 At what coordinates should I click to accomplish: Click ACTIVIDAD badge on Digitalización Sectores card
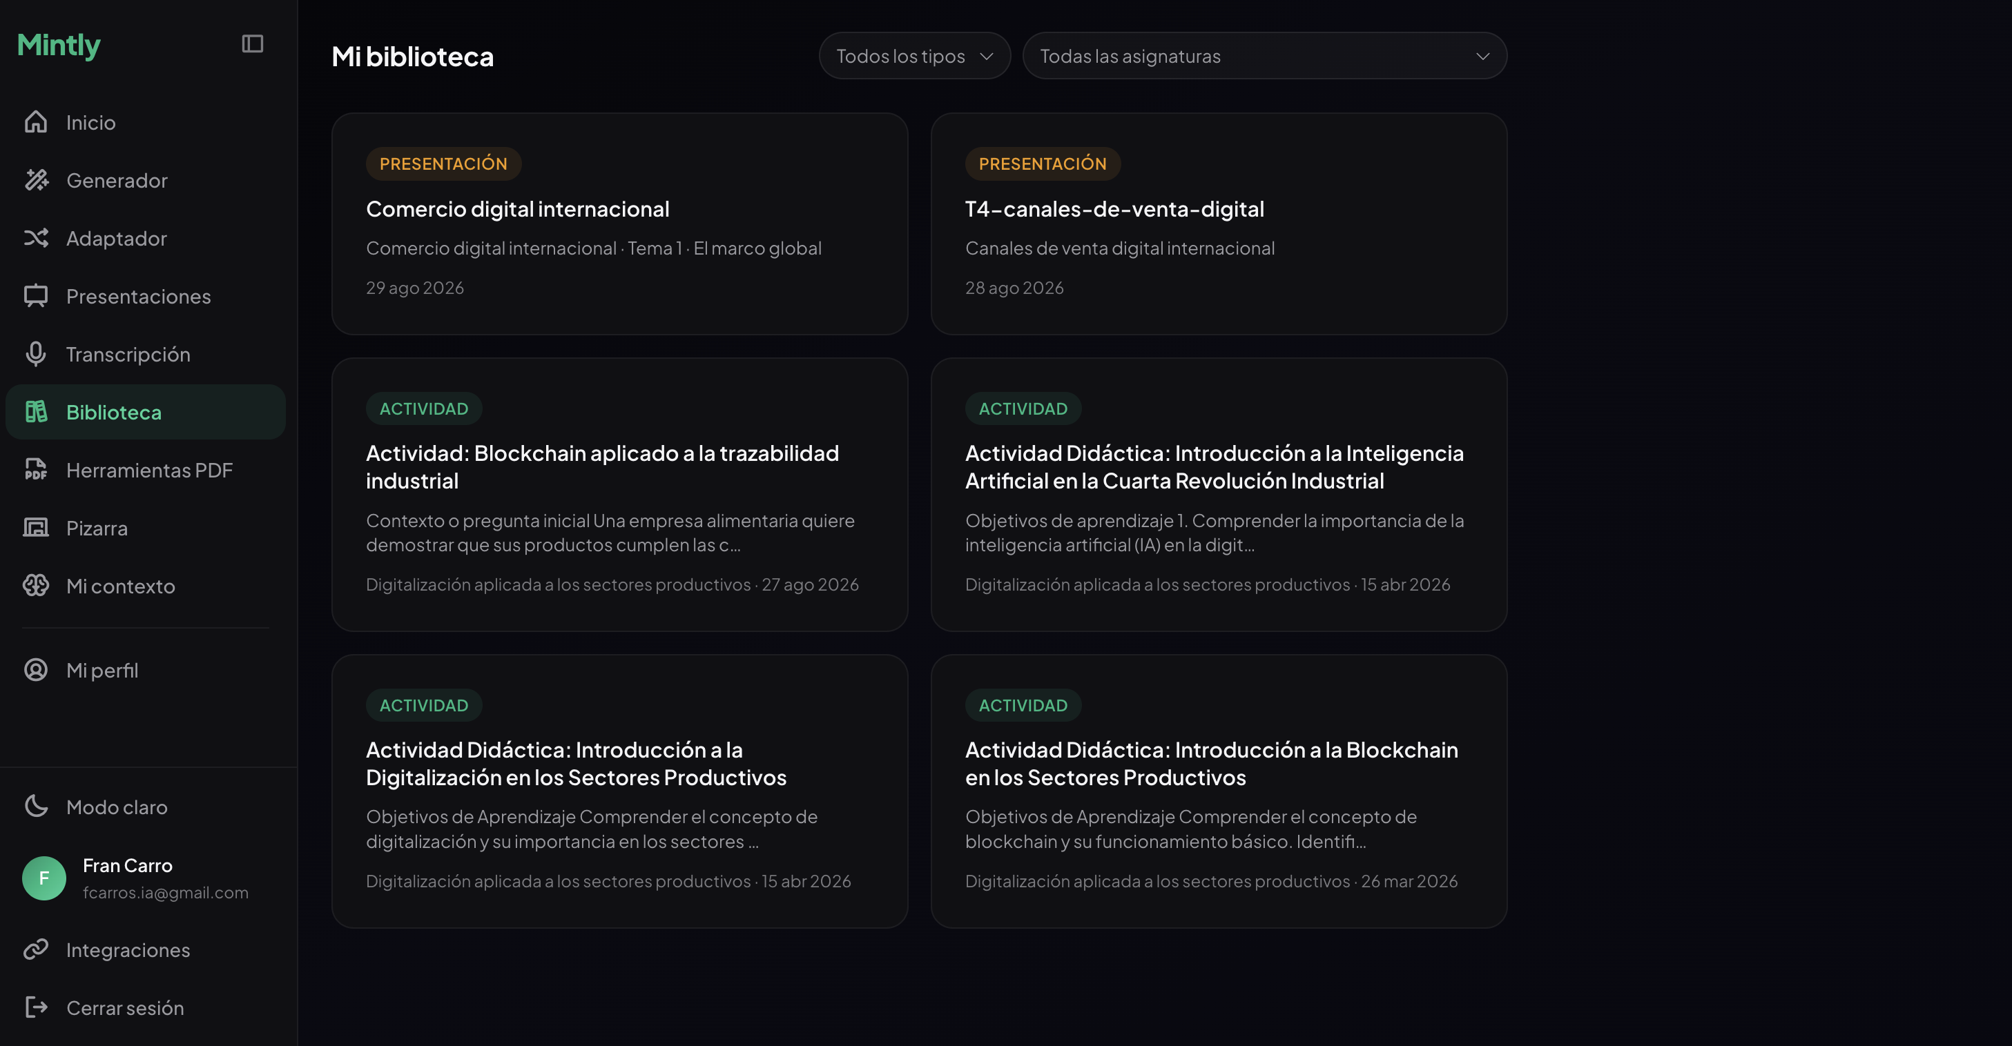pyautogui.click(x=424, y=706)
